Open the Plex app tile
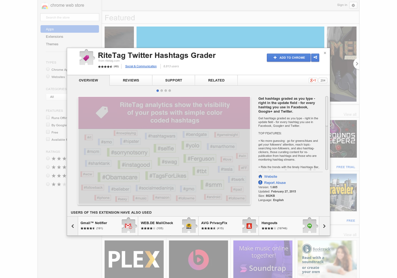Image resolution: width=397 pixels, height=278 pixels. tap(134, 259)
